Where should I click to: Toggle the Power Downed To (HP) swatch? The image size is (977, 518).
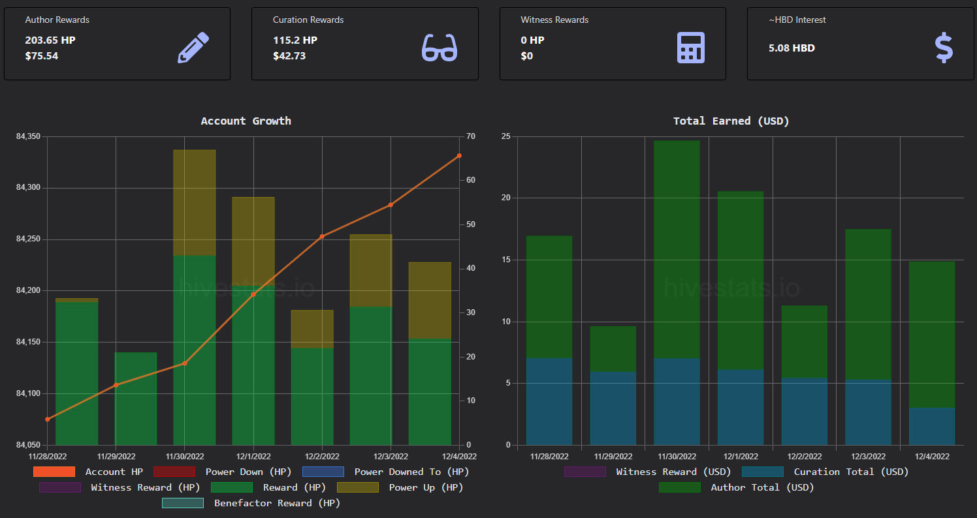pos(323,472)
